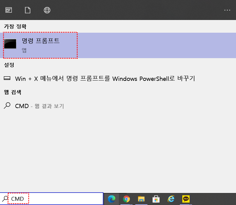
Task: Open KakaoTalk from the taskbar
Action: [x=186, y=199]
